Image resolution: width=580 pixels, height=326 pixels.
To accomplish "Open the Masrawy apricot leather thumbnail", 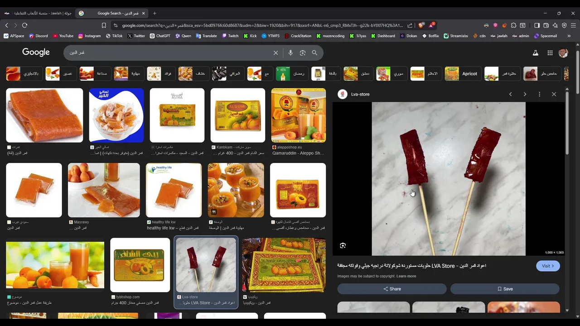I will (104, 190).
